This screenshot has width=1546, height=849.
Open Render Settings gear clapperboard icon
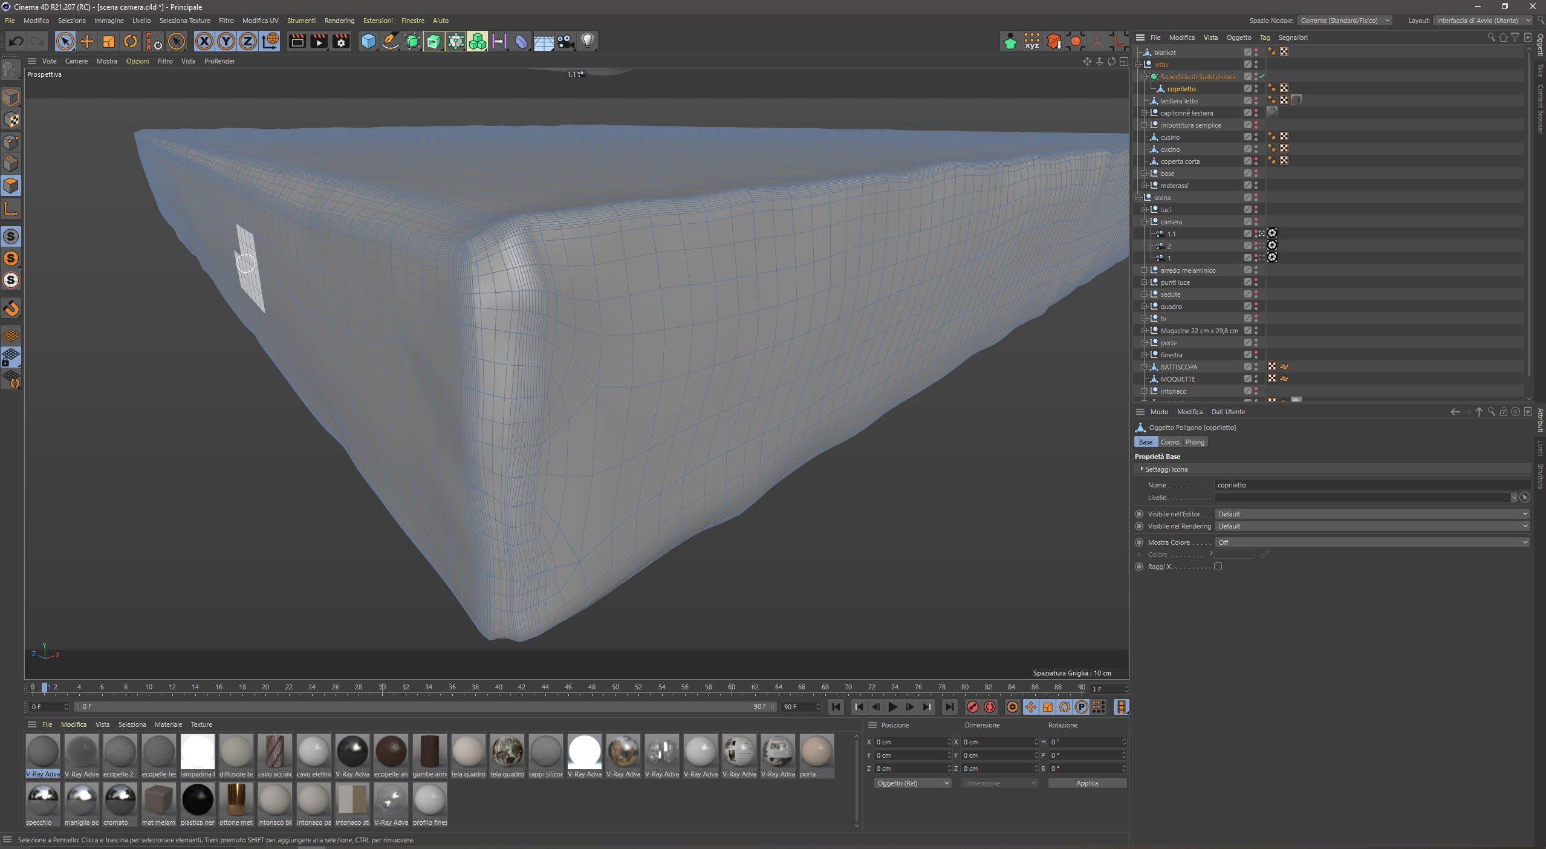(x=341, y=41)
